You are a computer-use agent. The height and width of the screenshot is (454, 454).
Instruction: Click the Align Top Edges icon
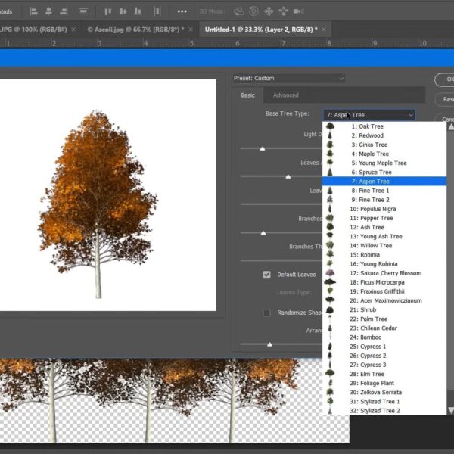click(107, 11)
